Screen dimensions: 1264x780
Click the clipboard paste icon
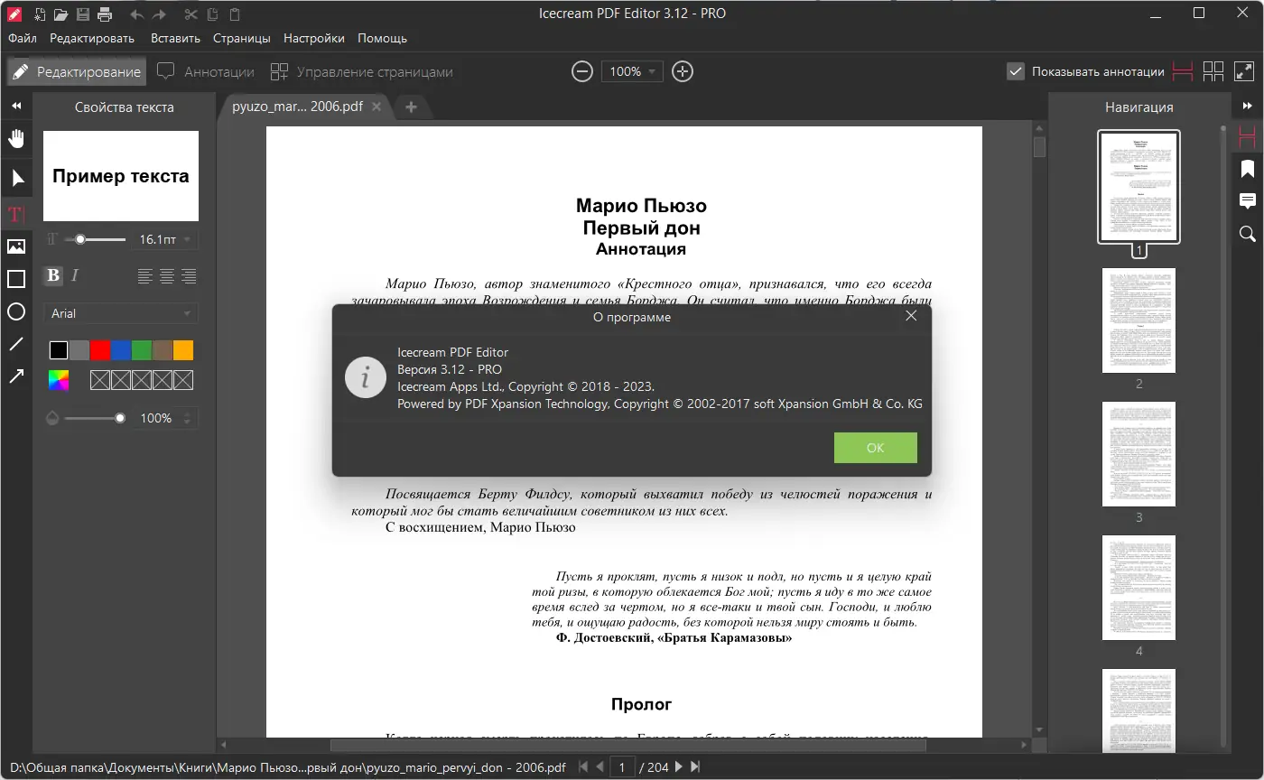(235, 14)
